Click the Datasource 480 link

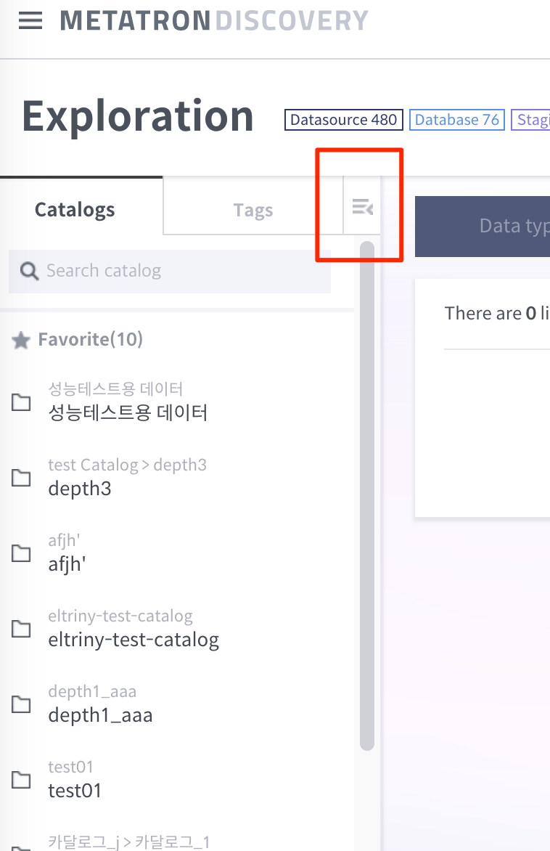[343, 119]
